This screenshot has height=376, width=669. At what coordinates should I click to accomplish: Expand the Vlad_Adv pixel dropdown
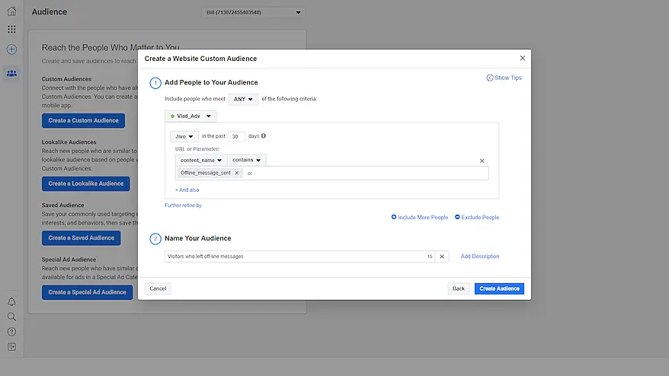click(x=190, y=116)
